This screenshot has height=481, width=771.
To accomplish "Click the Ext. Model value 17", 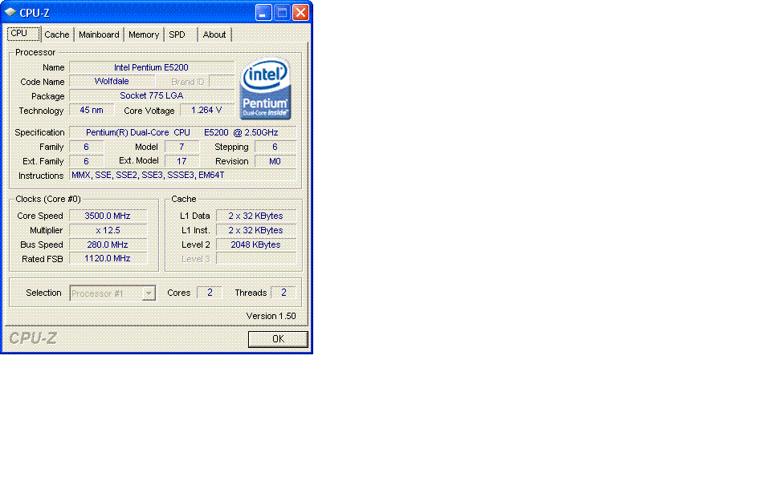I will tap(182, 161).
